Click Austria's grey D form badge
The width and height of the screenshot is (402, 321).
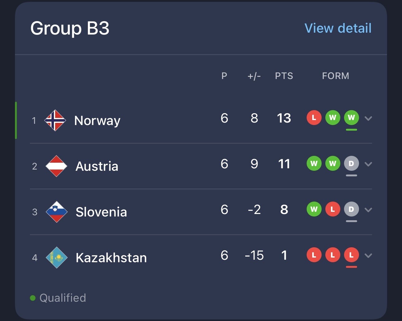coord(351,163)
